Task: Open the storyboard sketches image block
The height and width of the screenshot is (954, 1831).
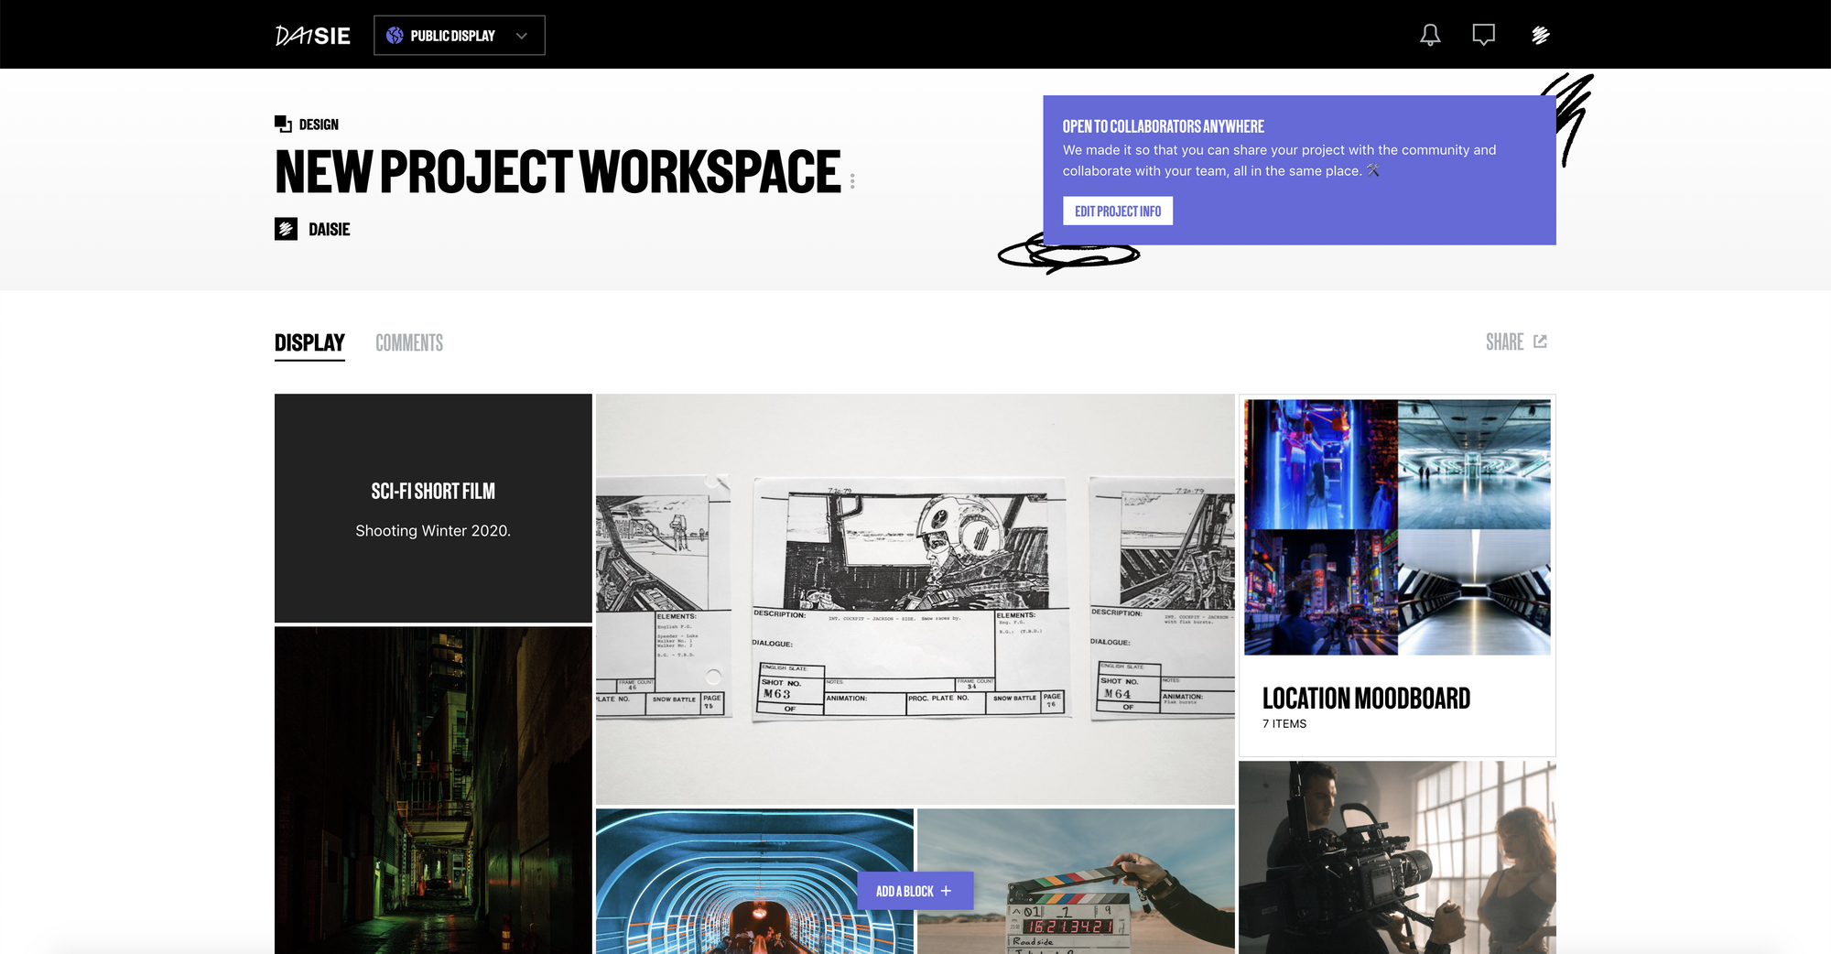Action: click(915, 599)
